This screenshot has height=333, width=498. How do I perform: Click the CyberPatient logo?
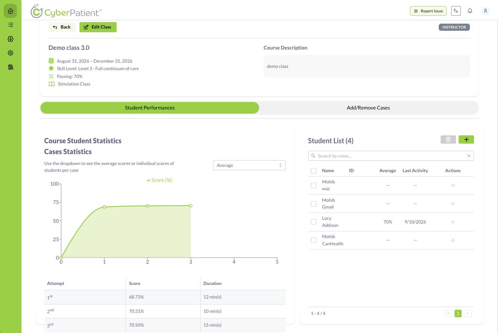pos(66,11)
